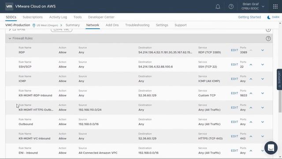Click the VMware vm logo
Image resolution: width=282 pixels, height=159 pixels.
coord(9,7)
